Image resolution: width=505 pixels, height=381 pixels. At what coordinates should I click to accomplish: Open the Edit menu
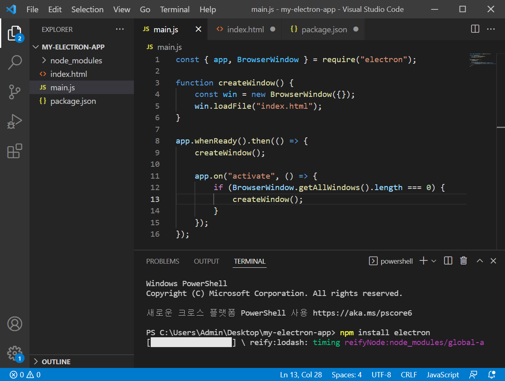55,9
